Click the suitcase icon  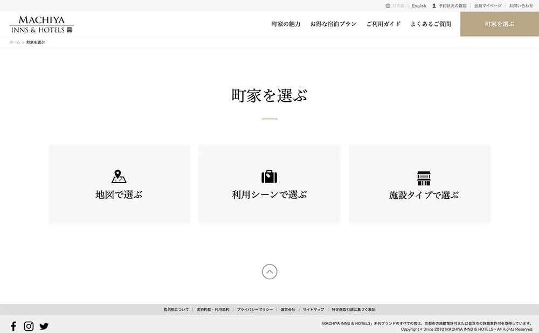point(269,177)
